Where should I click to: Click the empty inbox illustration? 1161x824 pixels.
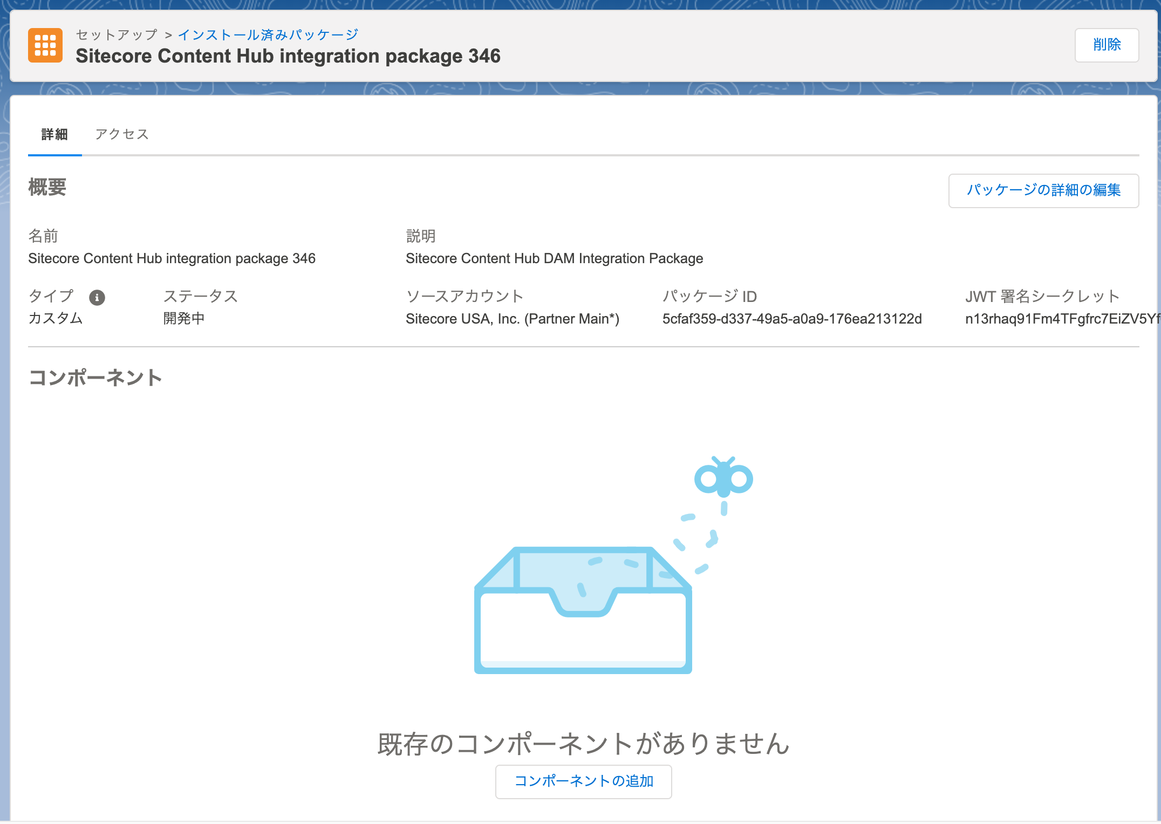point(613,565)
